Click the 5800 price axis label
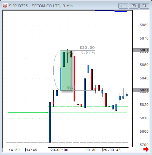Screen dimensions: 152x155 [x=144, y=131]
